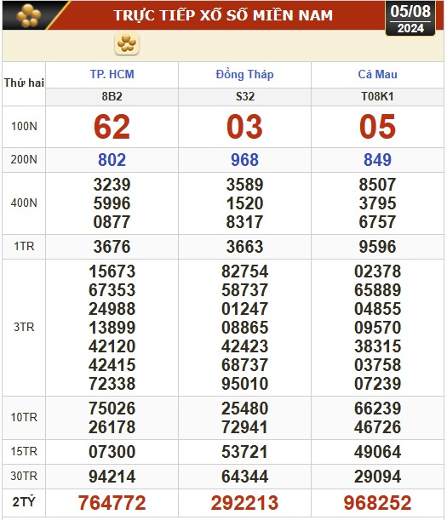This screenshot has width=447, height=520.
Task: Click the 400N number 6757
Action: click(378, 222)
